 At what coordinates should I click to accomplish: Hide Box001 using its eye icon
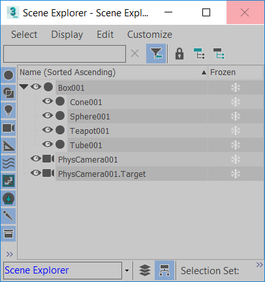coord(36,87)
